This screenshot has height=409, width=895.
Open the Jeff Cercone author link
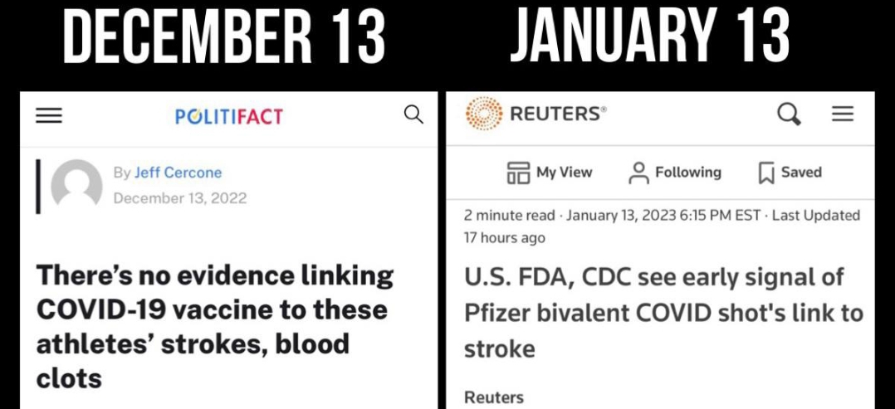pos(178,173)
